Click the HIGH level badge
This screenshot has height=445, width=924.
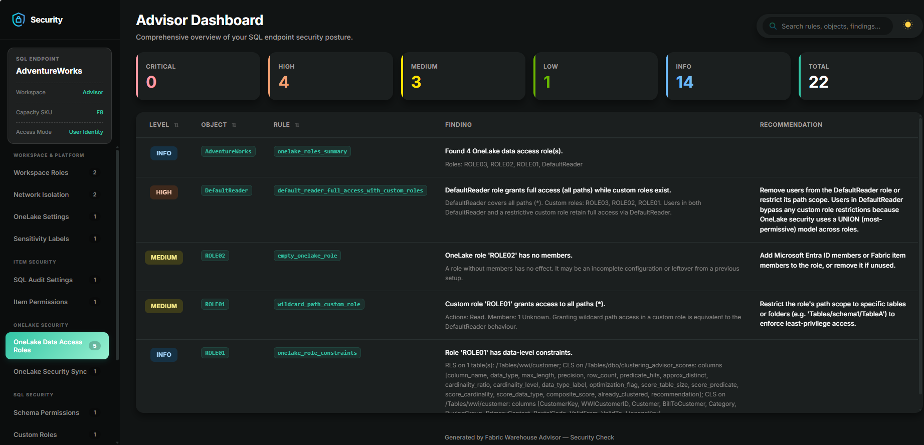coord(164,192)
